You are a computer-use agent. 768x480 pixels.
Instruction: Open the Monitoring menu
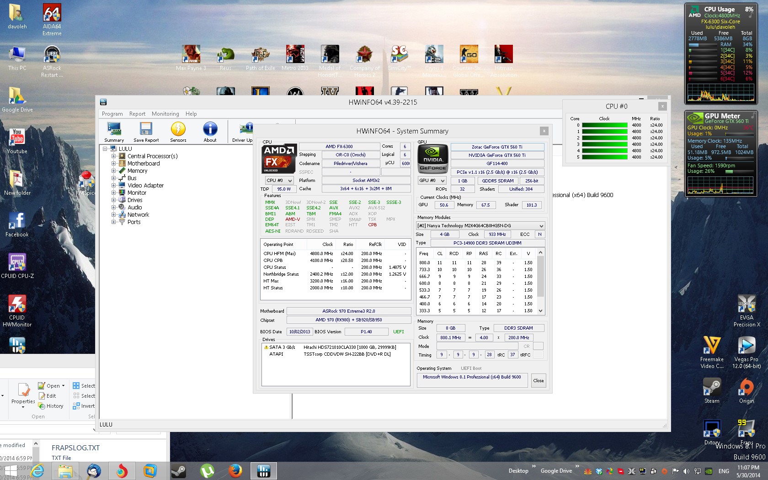[165, 114]
